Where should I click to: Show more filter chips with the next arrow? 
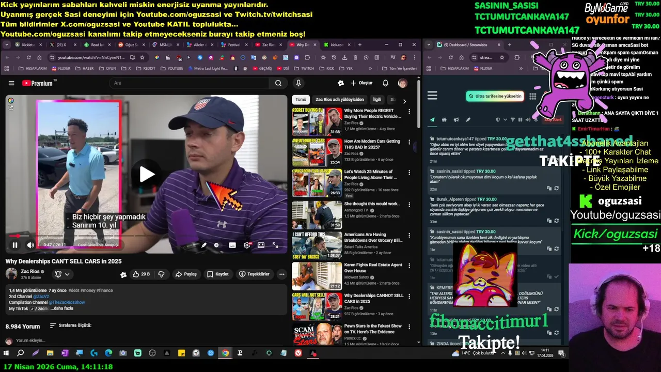click(404, 101)
